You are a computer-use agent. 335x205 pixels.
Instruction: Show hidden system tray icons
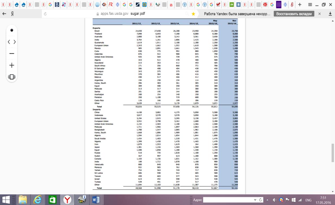coord(267,200)
